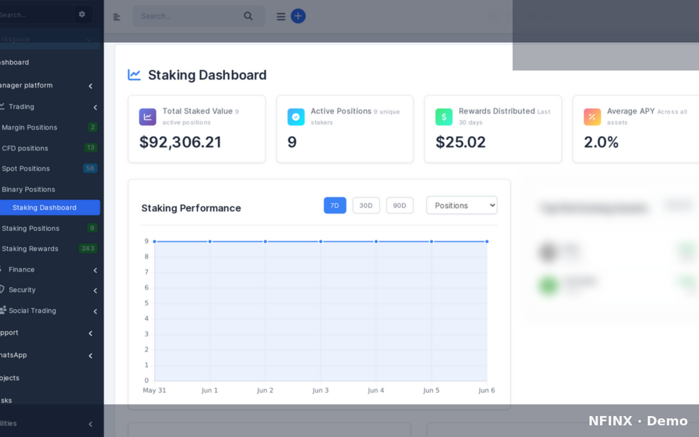Focus the sidebar search field

[36, 15]
